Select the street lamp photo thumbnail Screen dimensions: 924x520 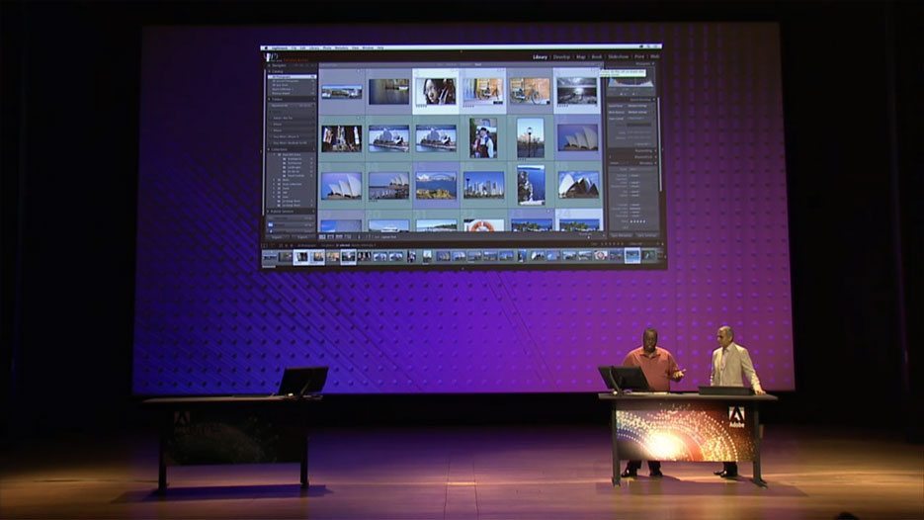[x=530, y=138]
